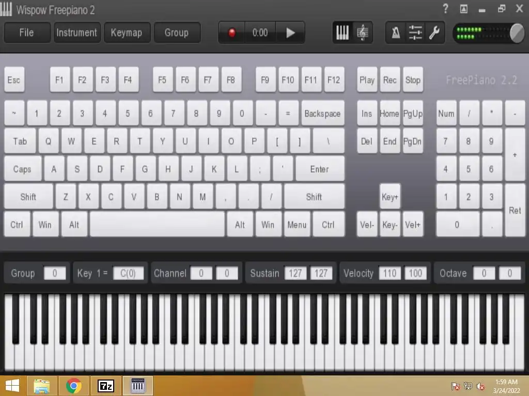
Task: Click the Velocity 100 field
Action: pos(415,273)
